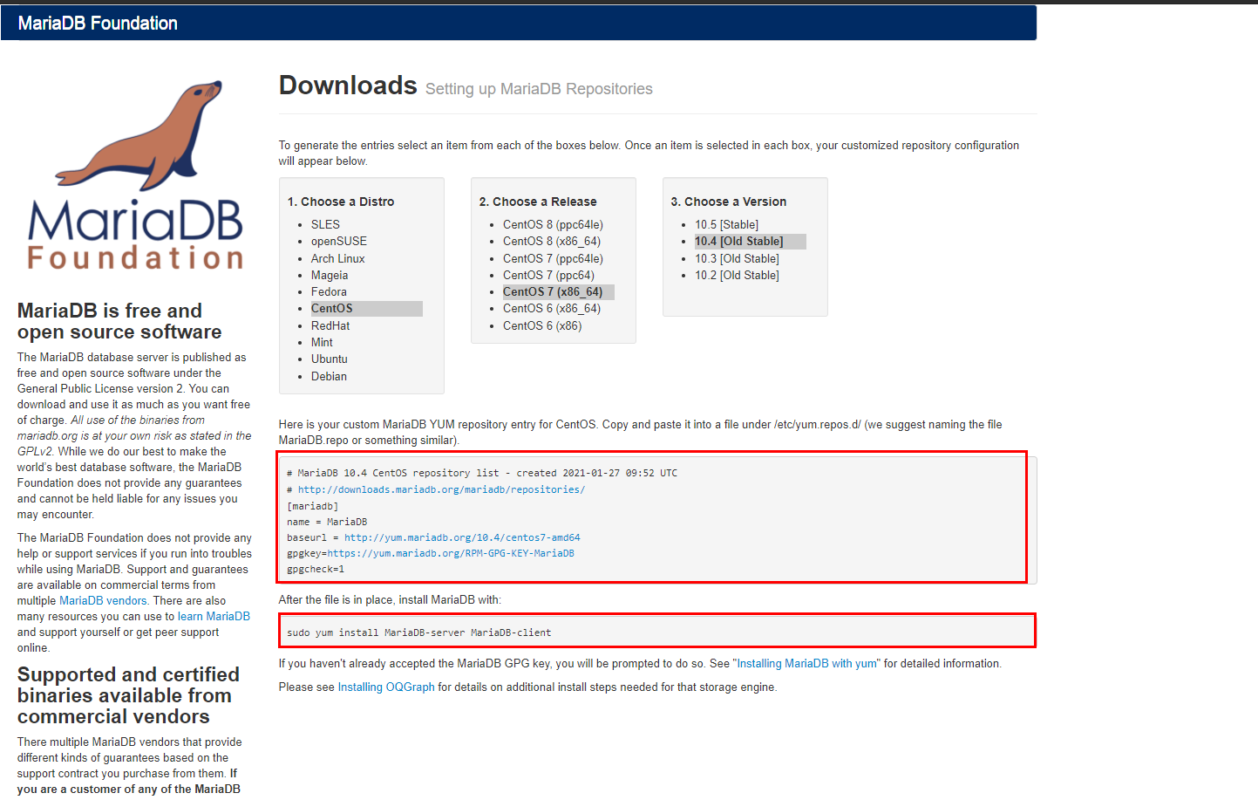Choose CentOS 8 (x86_64) release
Viewport: 1258px width, 800px height.
pos(552,241)
